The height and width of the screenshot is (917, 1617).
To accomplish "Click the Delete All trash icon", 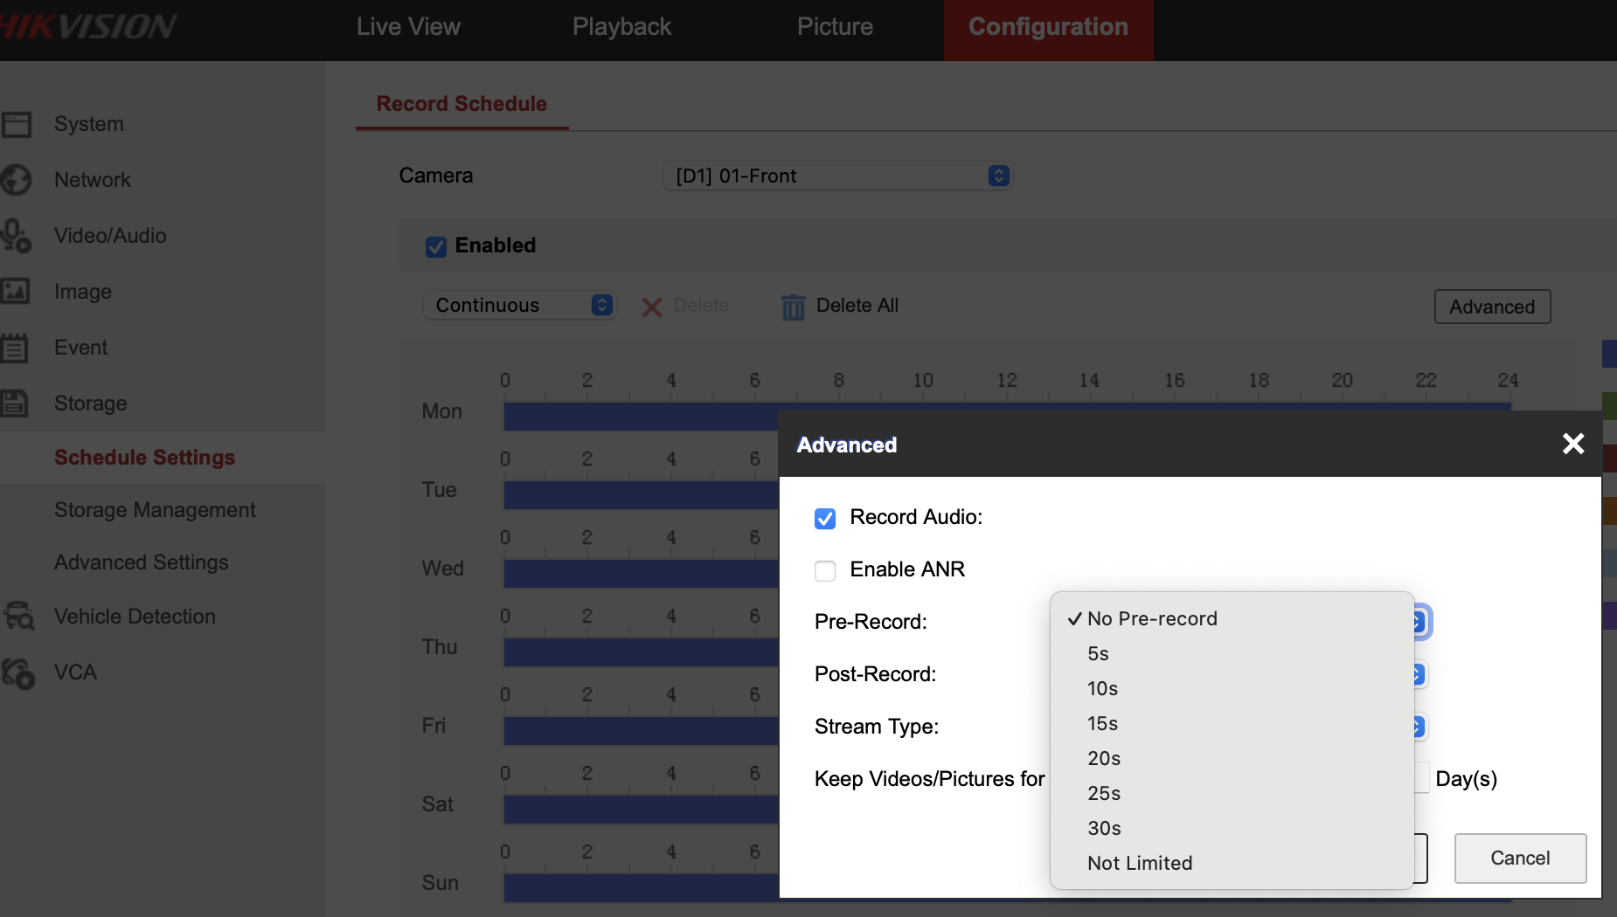I will tap(792, 306).
